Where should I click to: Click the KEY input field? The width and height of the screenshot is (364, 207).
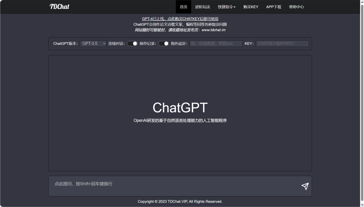[x=282, y=44]
